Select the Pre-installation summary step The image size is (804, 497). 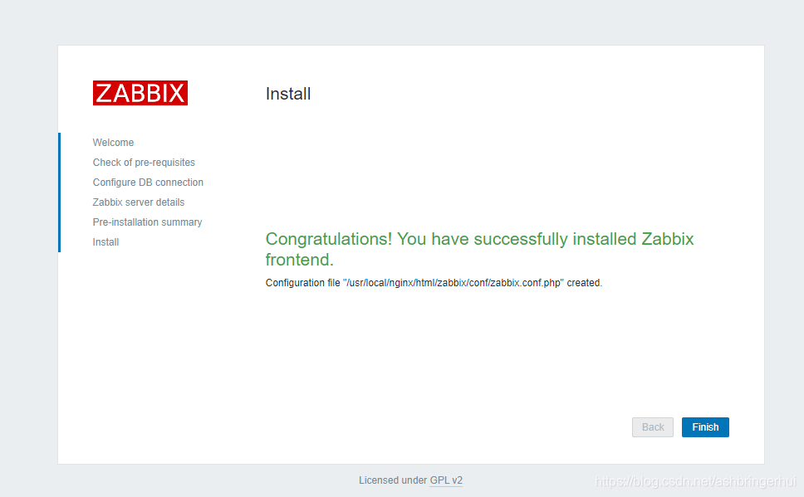coord(147,222)
